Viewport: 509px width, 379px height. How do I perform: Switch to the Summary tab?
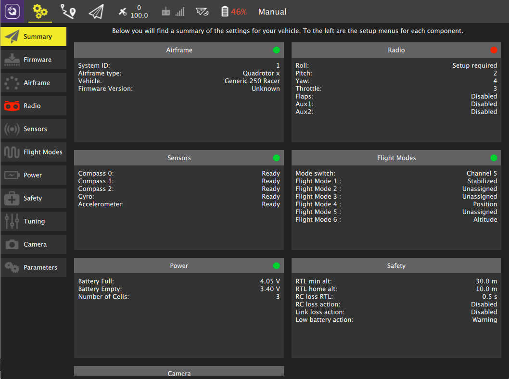(33, 36)
